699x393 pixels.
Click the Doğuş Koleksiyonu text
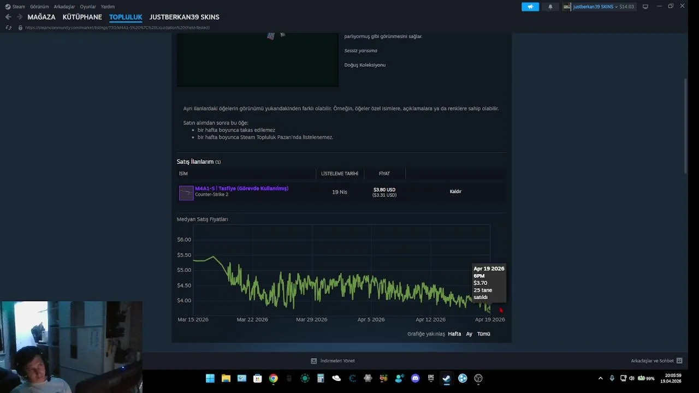[x=365, y=65]
